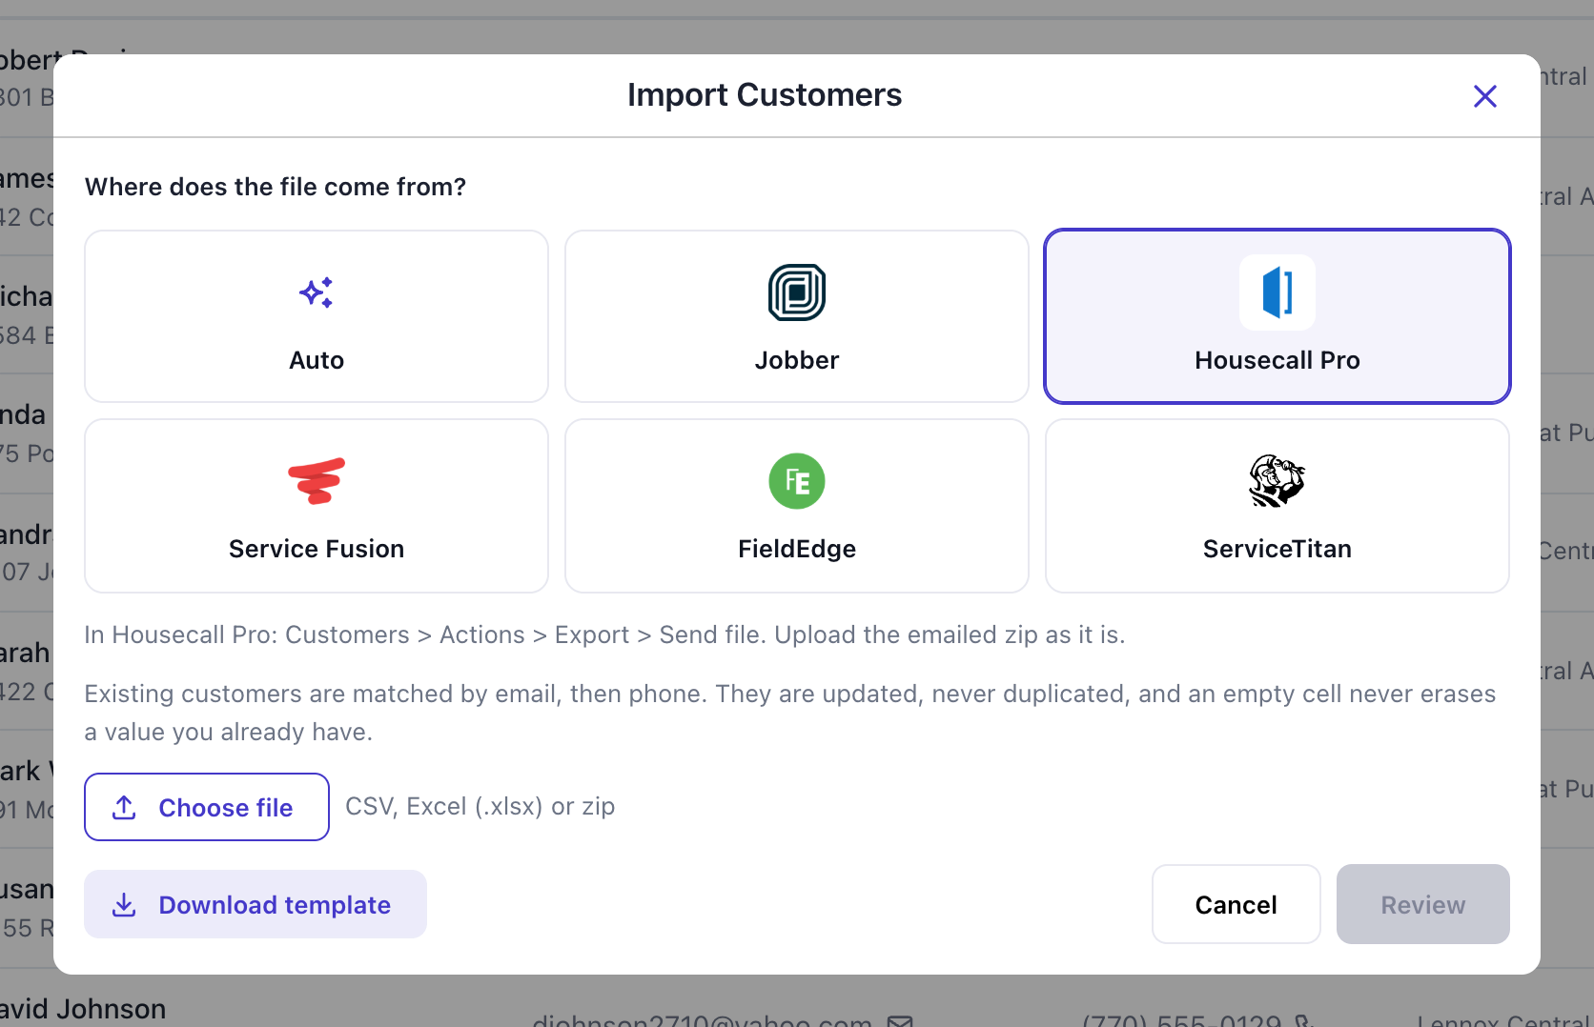Image resolution: width=1594 pixels, height=1027 pixels.
Task: Click the 'Where does the file come from?' heading
Action: (x=276, y=187)
